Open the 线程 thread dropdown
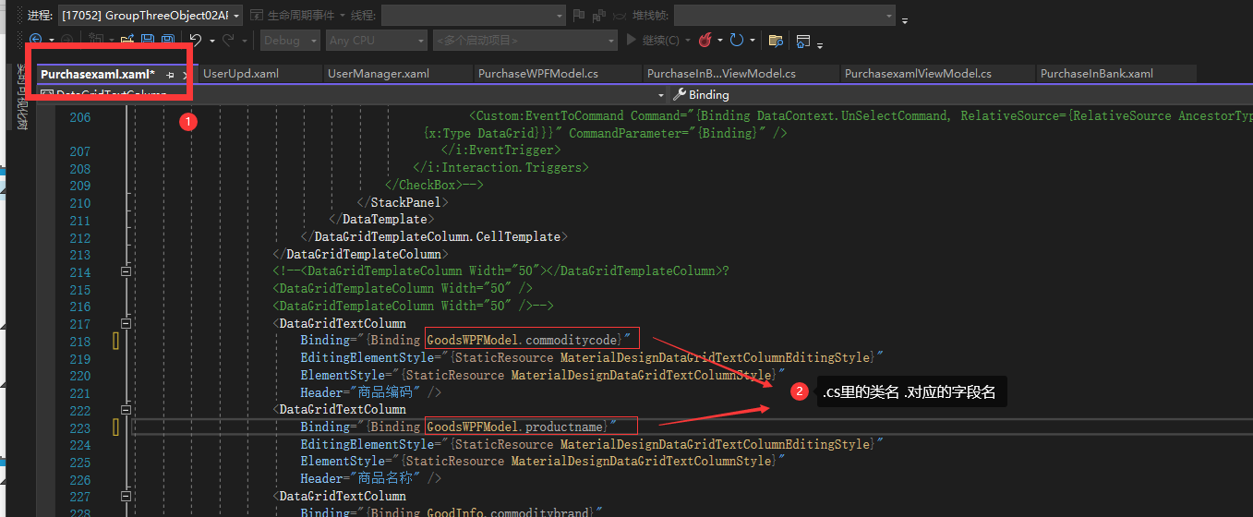1253x517 pixels. (473, 16)
